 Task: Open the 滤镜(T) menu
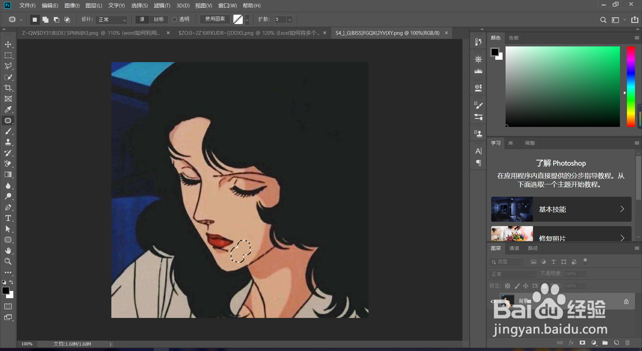162,5
